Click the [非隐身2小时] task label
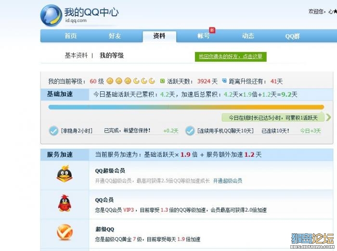Screen dimensions: 337x251 [77, 130]
